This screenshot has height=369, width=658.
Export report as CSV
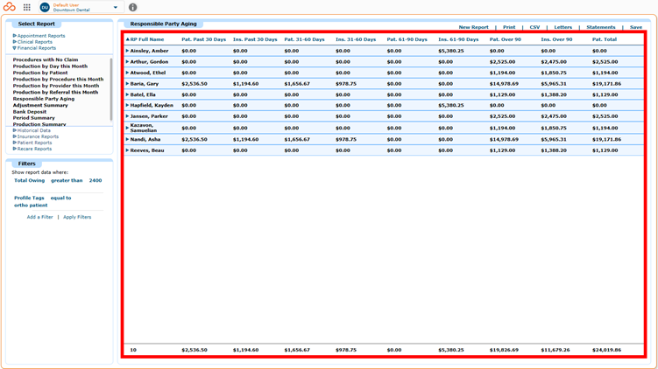coord(534,27)
